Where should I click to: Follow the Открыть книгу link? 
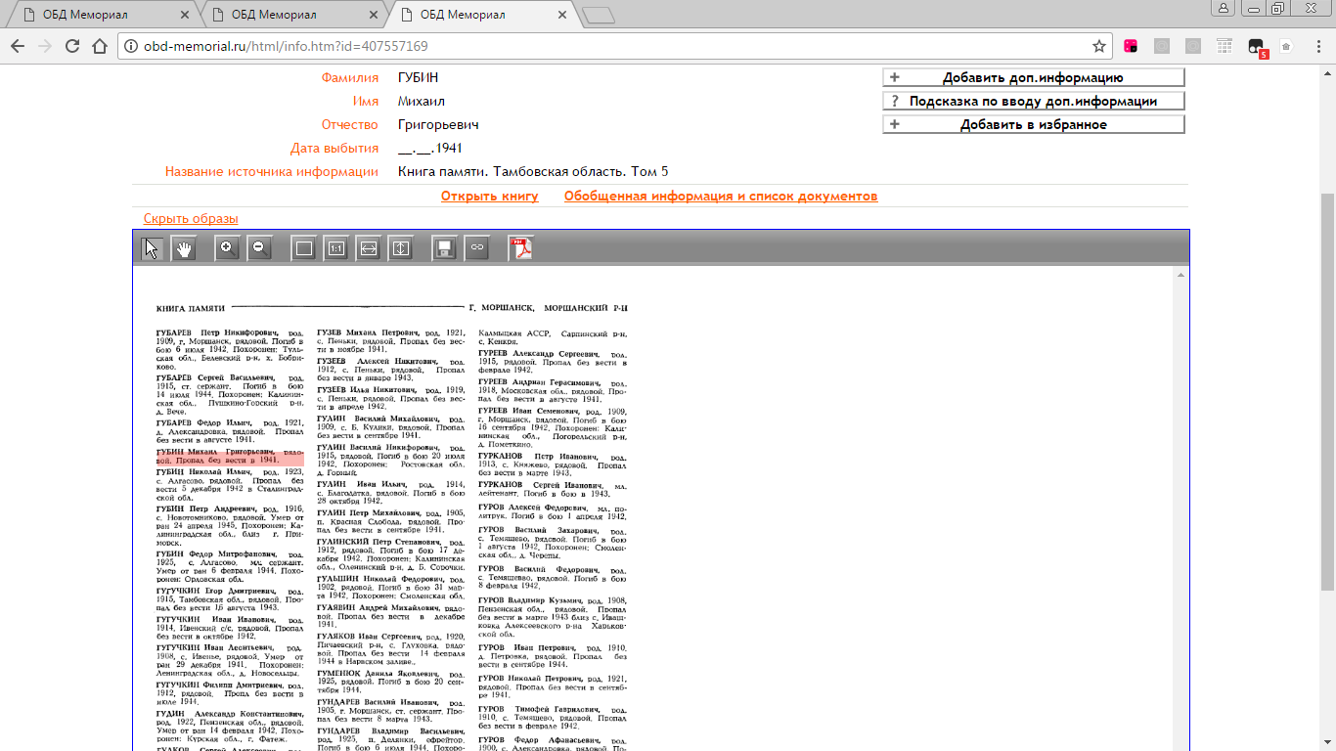point(490,197)
